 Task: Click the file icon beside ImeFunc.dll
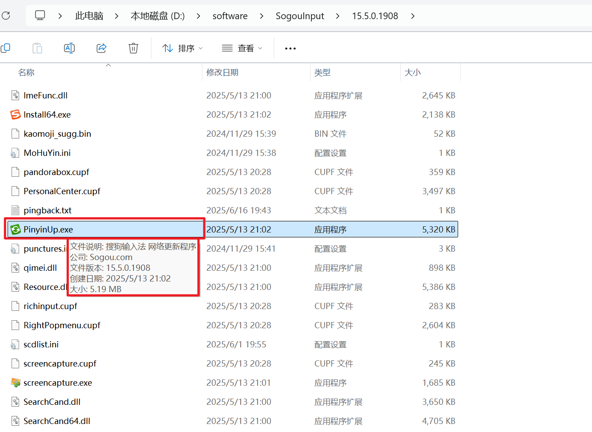click(x=16, y=95)
